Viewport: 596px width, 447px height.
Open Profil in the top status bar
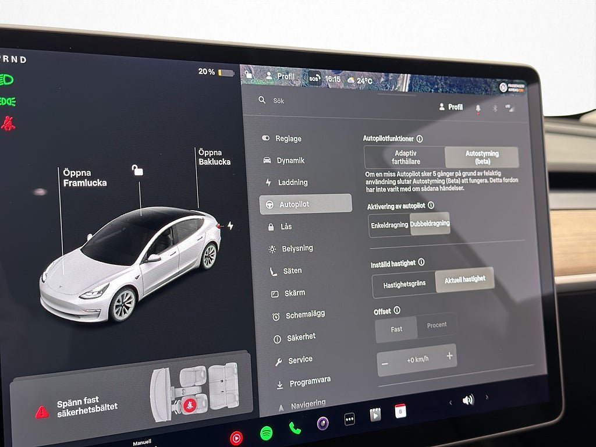(x=281, y=76)
